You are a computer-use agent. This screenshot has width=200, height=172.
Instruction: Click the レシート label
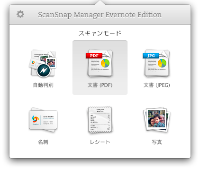[x=100, y=142]
